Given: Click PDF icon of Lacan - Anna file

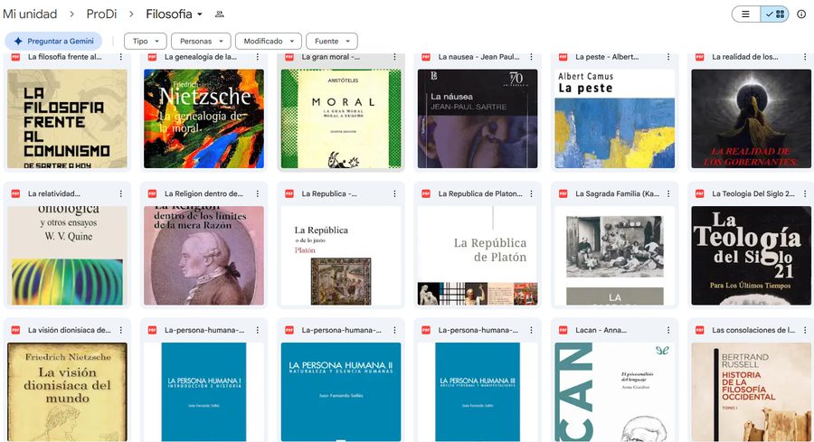Looking at the screenshot, I should [x=563, y=330].
